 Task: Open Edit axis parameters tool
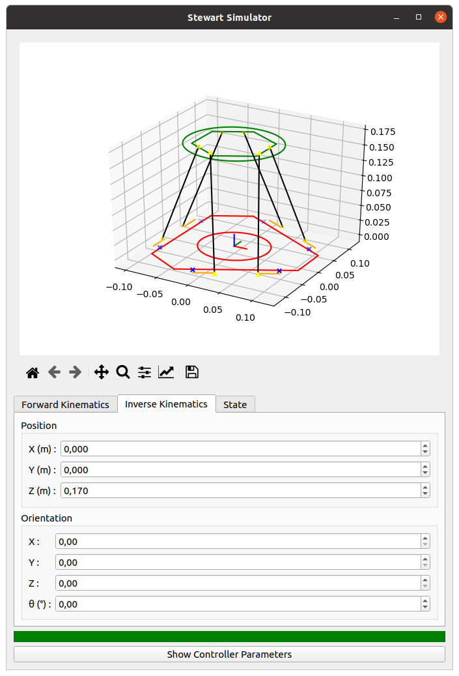[166, 372]
